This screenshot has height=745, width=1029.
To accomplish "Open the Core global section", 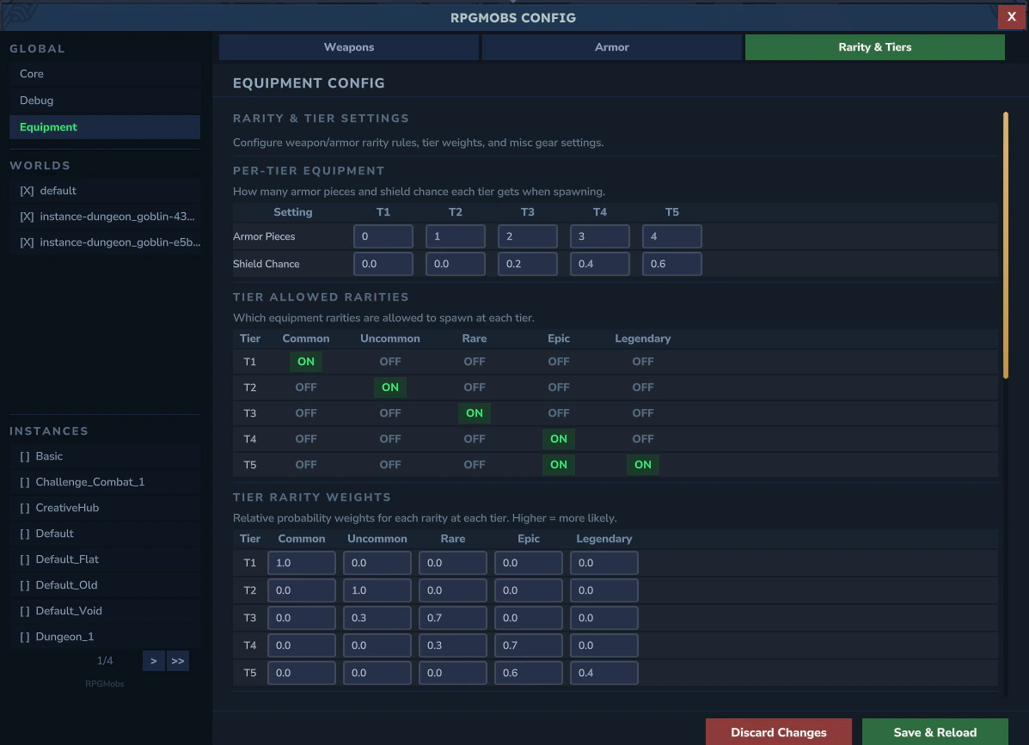I will (105, 74).
